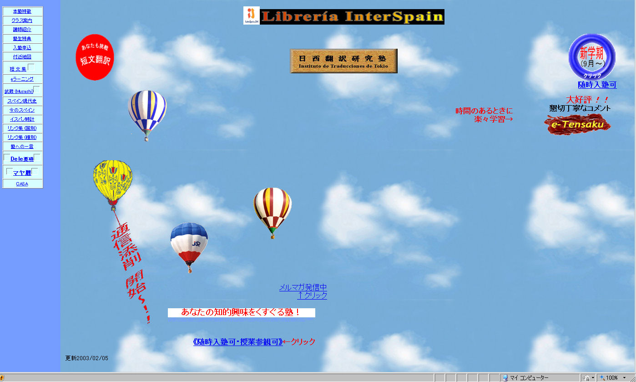This screenshot has width=636, height=382.
Task: Open 塾への一言 in the sidebar
Action: click(22, 147)
